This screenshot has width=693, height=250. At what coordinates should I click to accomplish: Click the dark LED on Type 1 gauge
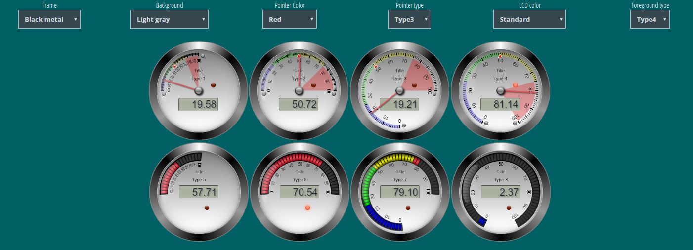(214, 85)
